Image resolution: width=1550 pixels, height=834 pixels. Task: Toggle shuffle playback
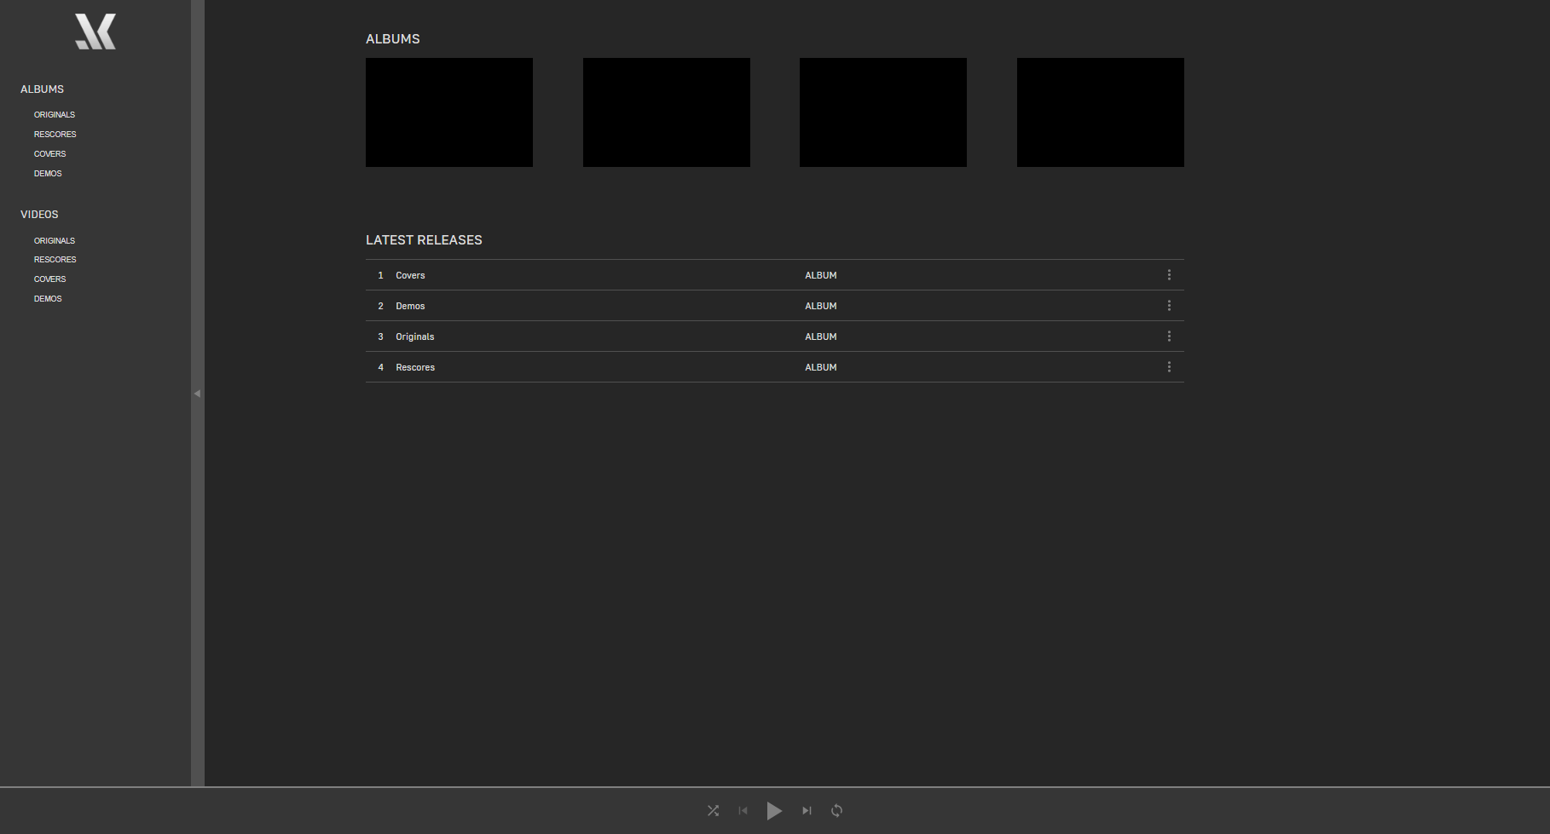point(714,811)
